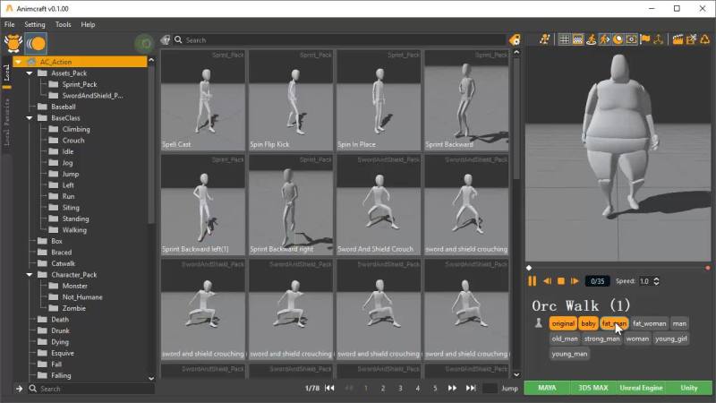Click the waving character icon in preview toolbar
Image resolution: width=716 pixels, height=403 pixels.
pyautogui.click(x=544, y=39)
